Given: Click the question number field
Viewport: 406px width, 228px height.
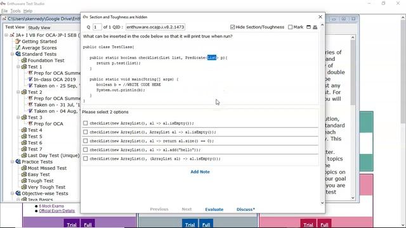Looking at the screenshot, I should 97,27.
